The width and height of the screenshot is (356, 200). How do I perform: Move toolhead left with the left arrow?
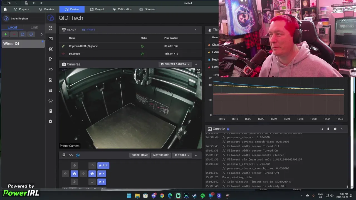click(65, 174)
